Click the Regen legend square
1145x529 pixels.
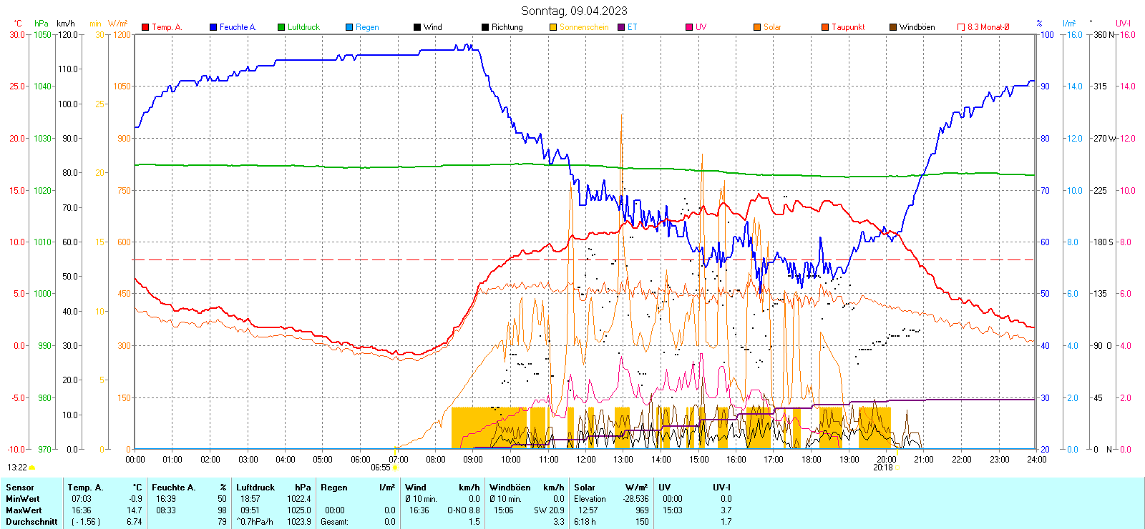pyautogui.click(x=349, y=27)
